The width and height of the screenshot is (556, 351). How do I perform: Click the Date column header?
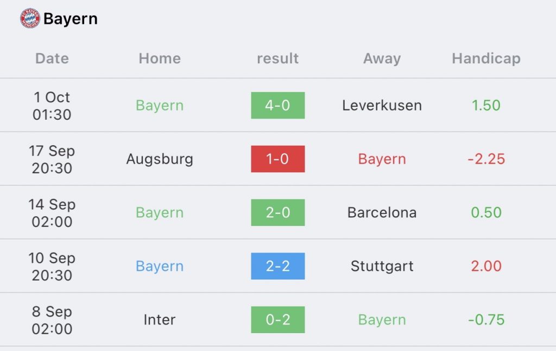[x=52, y=58]
